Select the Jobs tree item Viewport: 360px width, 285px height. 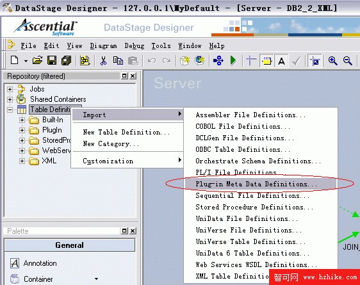[x=37, y=89]
